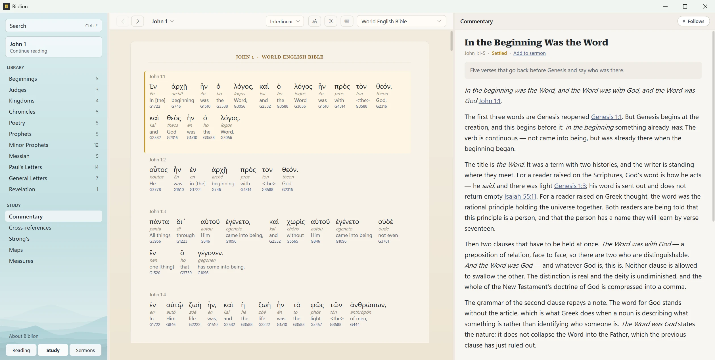This screenshot has width=715, height=360.
Task: Open Prophets library section
Action: pos(54,134)
